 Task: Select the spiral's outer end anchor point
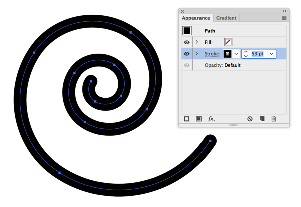click(x=210, y=141)
